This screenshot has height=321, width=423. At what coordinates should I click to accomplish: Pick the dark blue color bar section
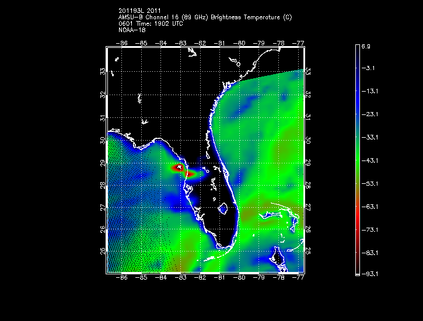[x=358, y=88]
